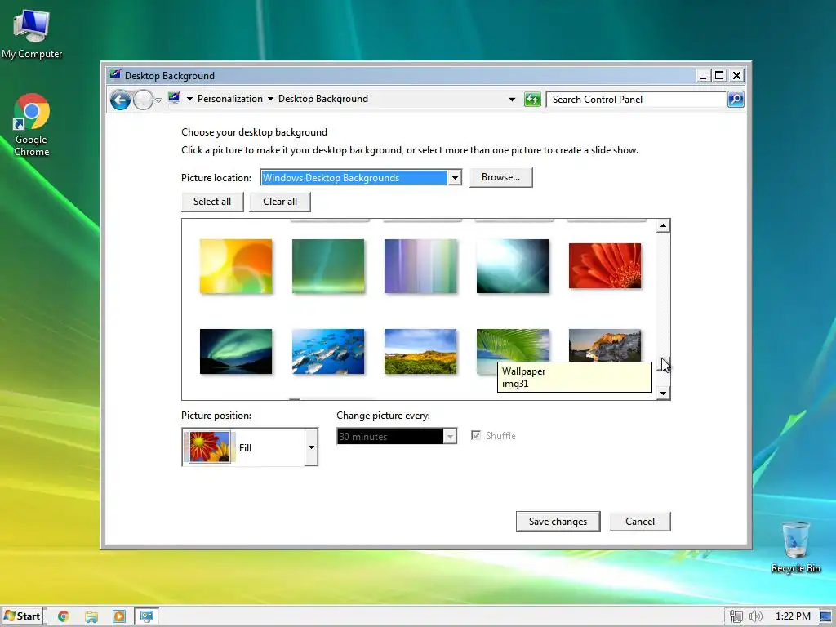
Task: Expand arrow after Personalization breadcrumb
Action: pos(270,99)
